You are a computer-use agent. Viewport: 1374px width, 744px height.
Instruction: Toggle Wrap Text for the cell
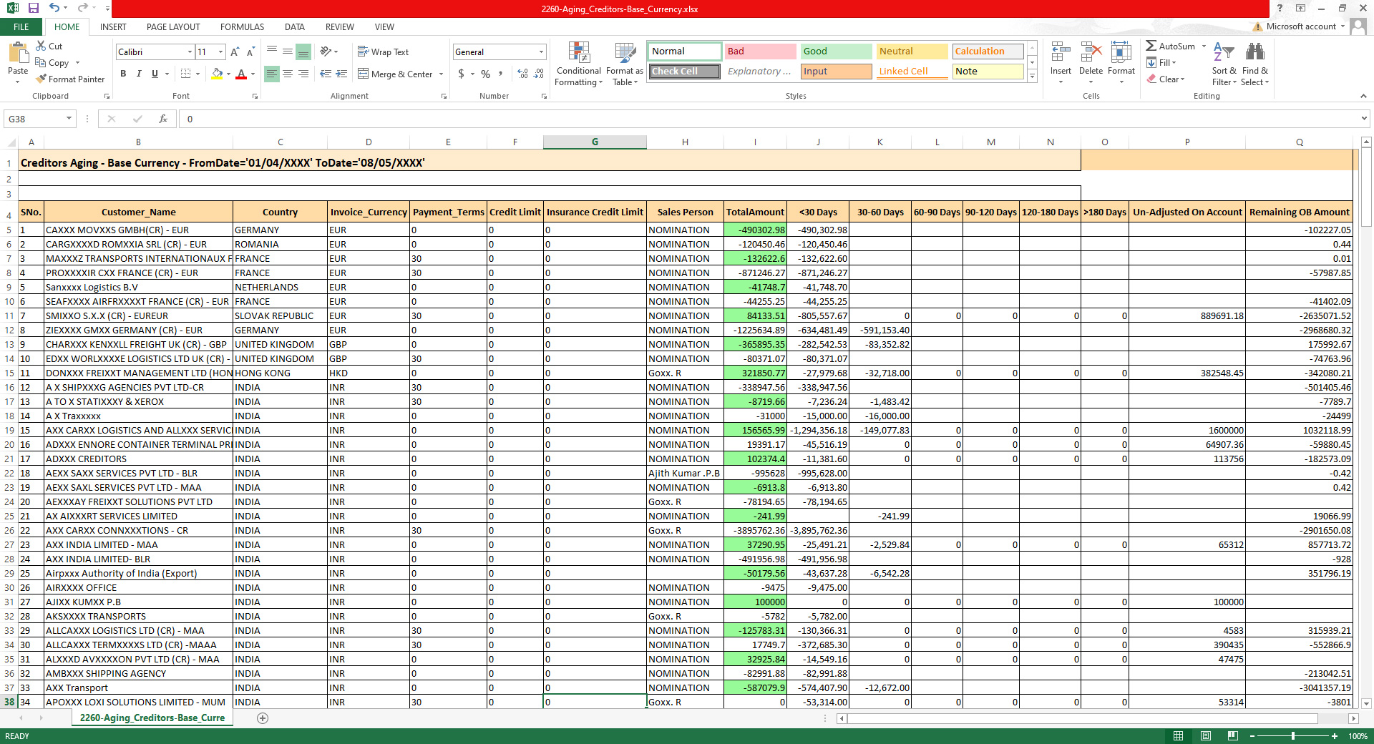point(383,52)
